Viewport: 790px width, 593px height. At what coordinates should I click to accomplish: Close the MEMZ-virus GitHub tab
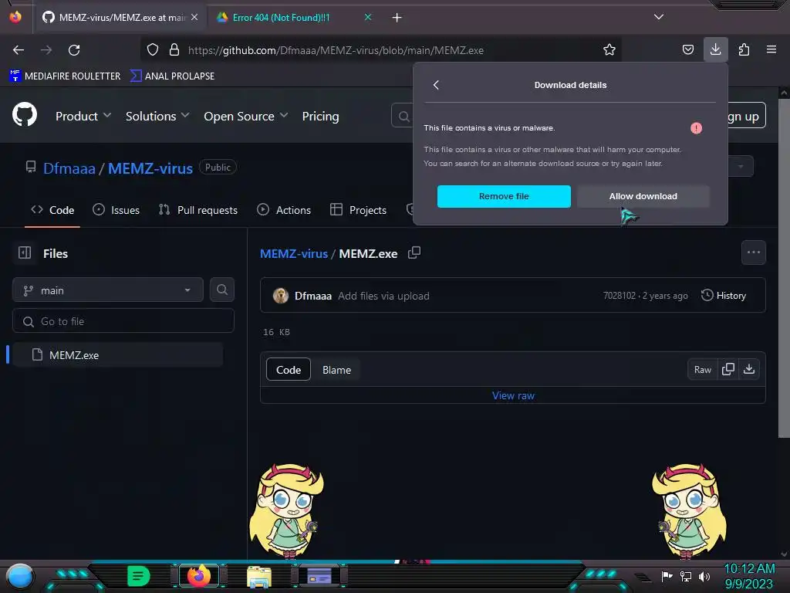coord(194,17)
